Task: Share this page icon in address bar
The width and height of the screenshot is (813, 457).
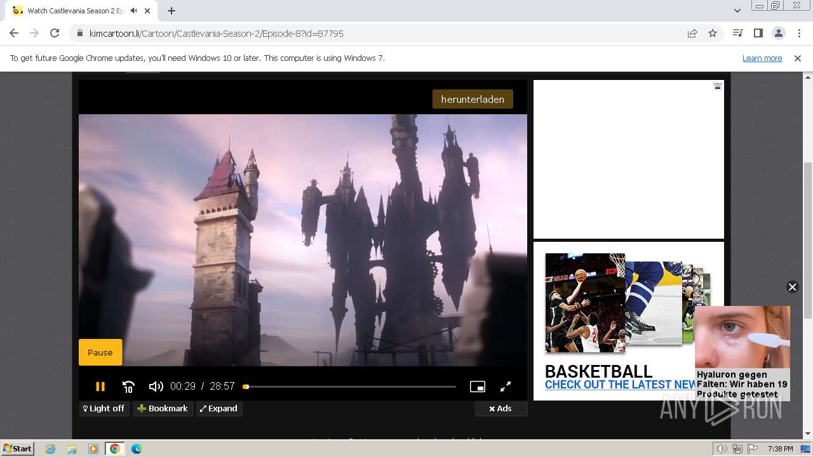Action: [692, 33]
